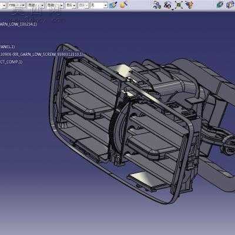235x235 pixels.
Task: Click the air vent 3D model center wheel
Action: coord(119,128)
